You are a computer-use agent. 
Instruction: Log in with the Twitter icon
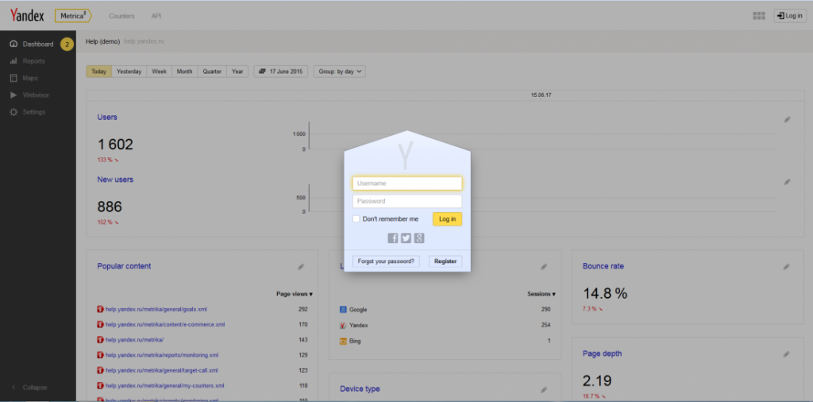(x=406, y=238)
